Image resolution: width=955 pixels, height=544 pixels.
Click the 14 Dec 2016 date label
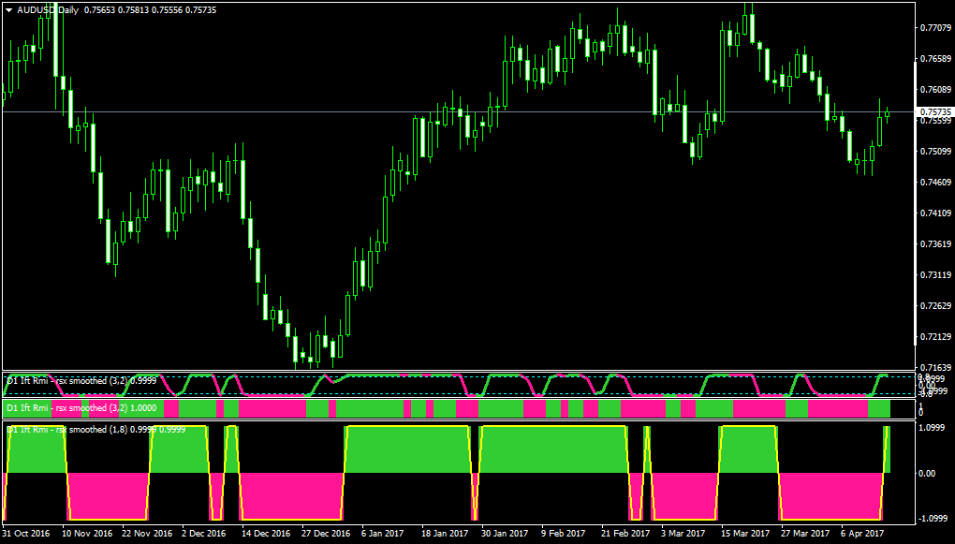click(267, 533)
